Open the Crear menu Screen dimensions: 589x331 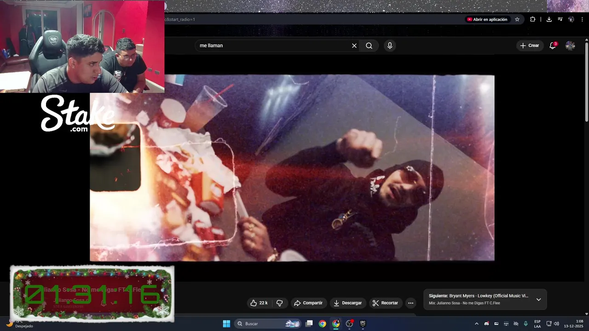(x=530, y=46)
